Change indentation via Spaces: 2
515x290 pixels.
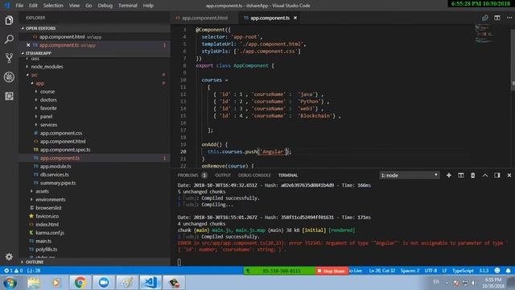pos(410,271)
